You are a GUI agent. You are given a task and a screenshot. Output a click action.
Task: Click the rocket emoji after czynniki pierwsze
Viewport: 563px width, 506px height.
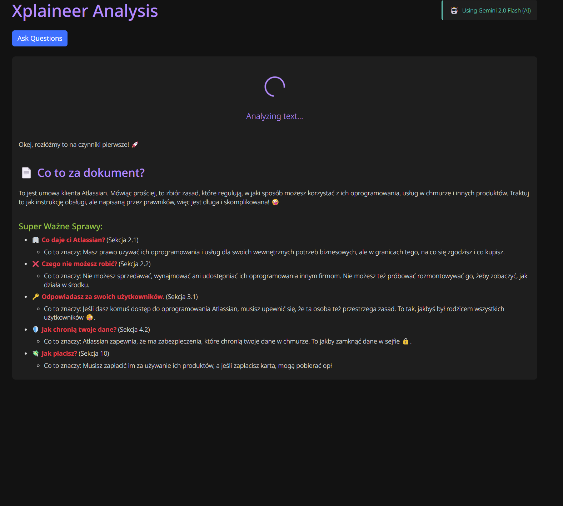[x=135, y=145]
